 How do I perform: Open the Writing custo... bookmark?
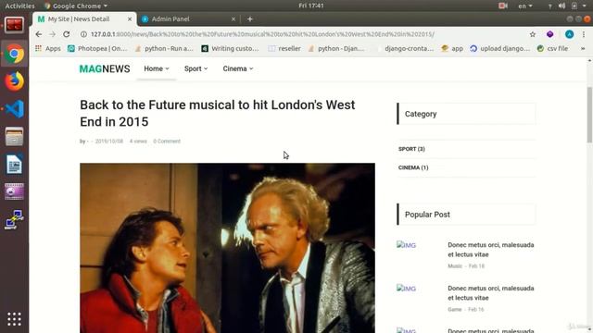230,48
